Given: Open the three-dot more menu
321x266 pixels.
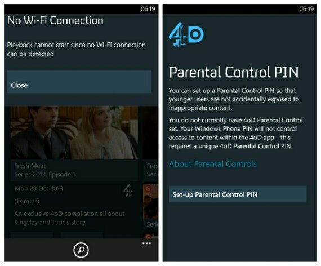Looking at the screenshot, I should pyautogui.click(x=146, y=243).
